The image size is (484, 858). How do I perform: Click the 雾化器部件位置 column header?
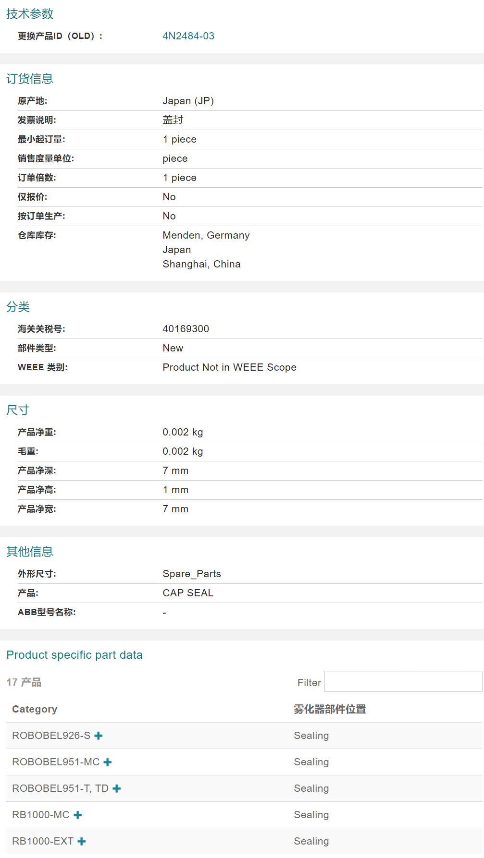pos(330,709)
